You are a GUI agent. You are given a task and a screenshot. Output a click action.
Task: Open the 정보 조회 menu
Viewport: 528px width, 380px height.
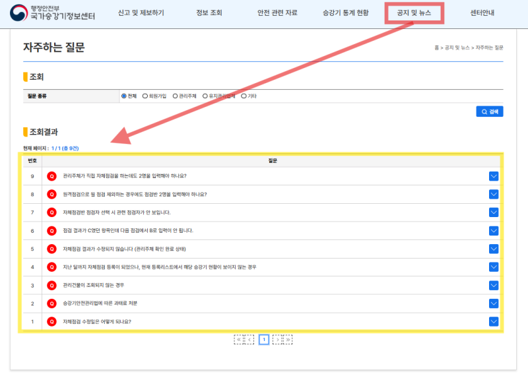click(209, 13)
